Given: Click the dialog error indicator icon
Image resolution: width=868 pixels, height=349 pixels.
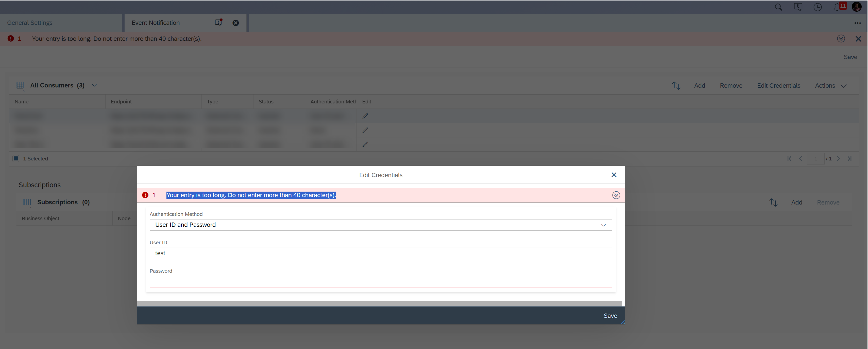Looking at the screenshot, I should [x=145, y=195].
